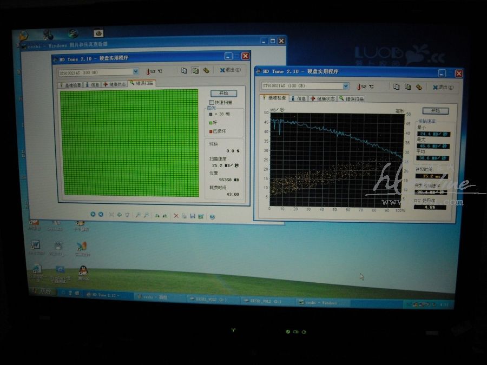
Task: Switch to 错误扫描 error scan tab in right HD Tune
Action: (x=352, y=99)
